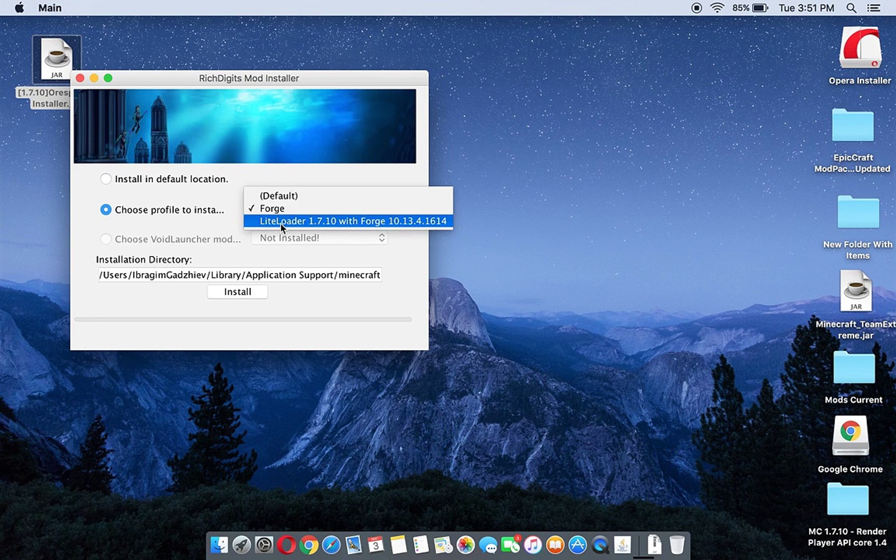Open Messages bubble icon in dock
Viewport: 896px width, 560px height.
(488, 545)
